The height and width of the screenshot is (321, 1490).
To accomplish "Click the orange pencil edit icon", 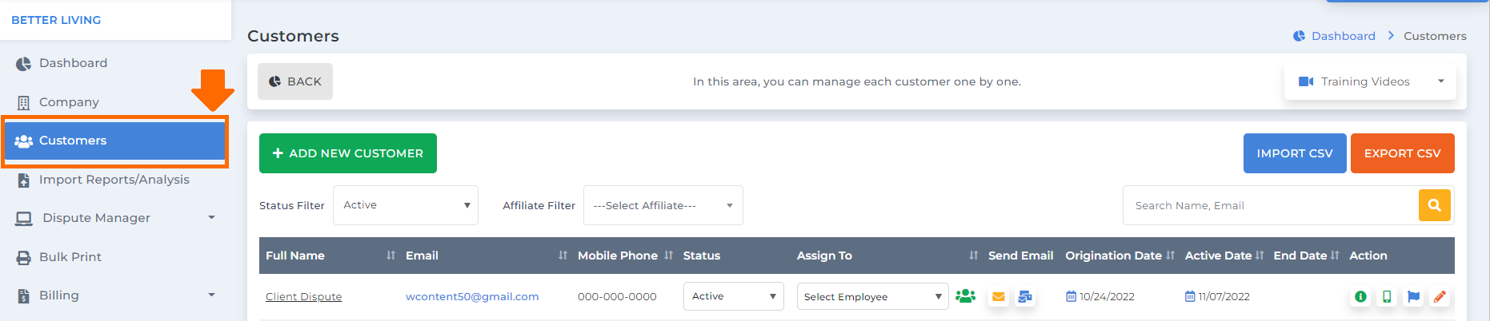I will [x=1440, y=296].
